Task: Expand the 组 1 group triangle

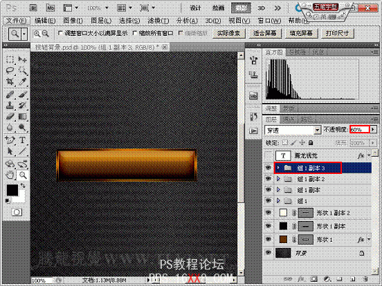Action: (x=278, y=200)
